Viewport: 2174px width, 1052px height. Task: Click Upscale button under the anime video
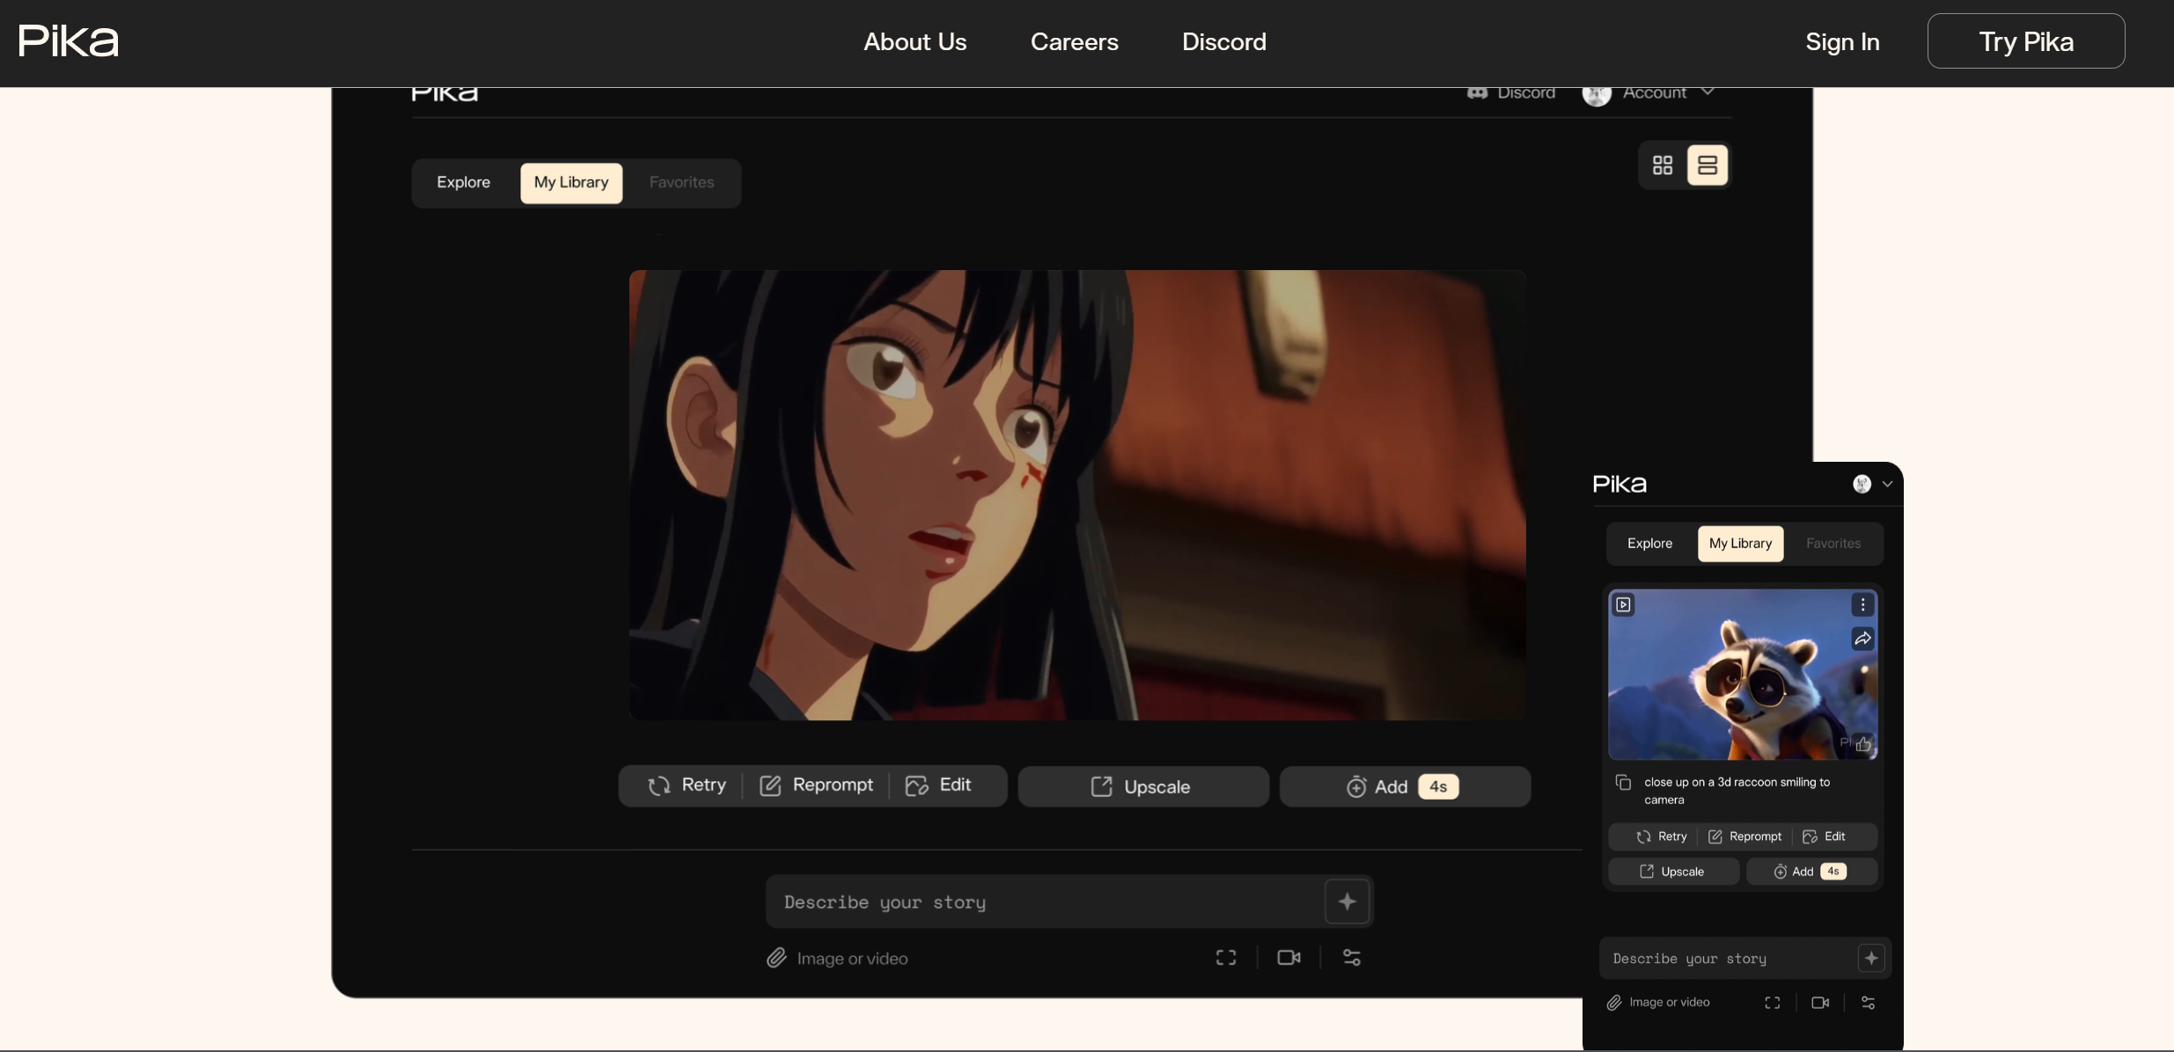(1142, 786)
